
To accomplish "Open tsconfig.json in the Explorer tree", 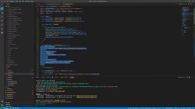I will point(10,98).
